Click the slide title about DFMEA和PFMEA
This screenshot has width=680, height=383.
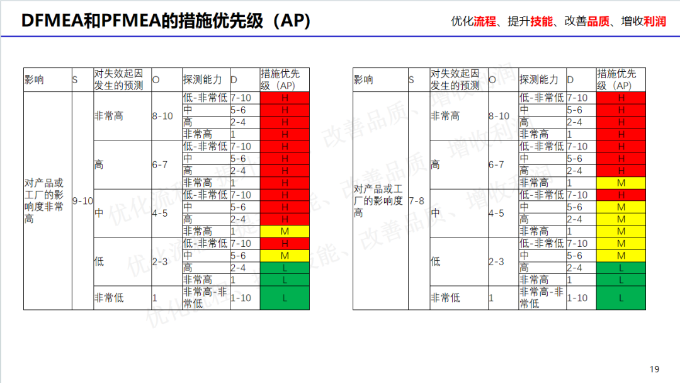pos(166,20)
